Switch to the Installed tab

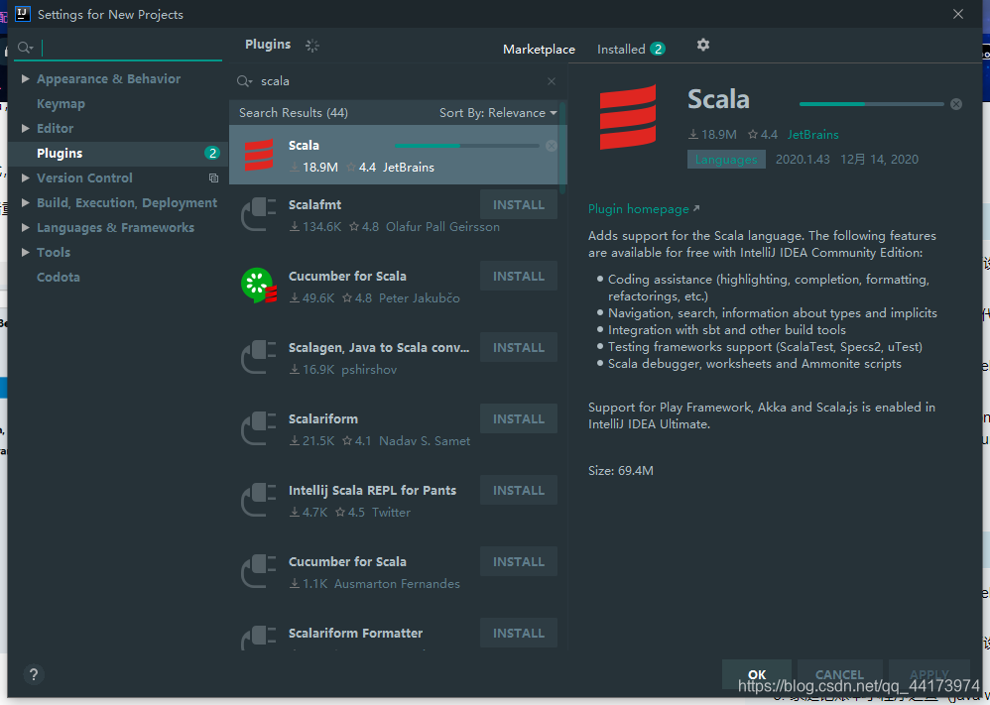pos(631,50)
